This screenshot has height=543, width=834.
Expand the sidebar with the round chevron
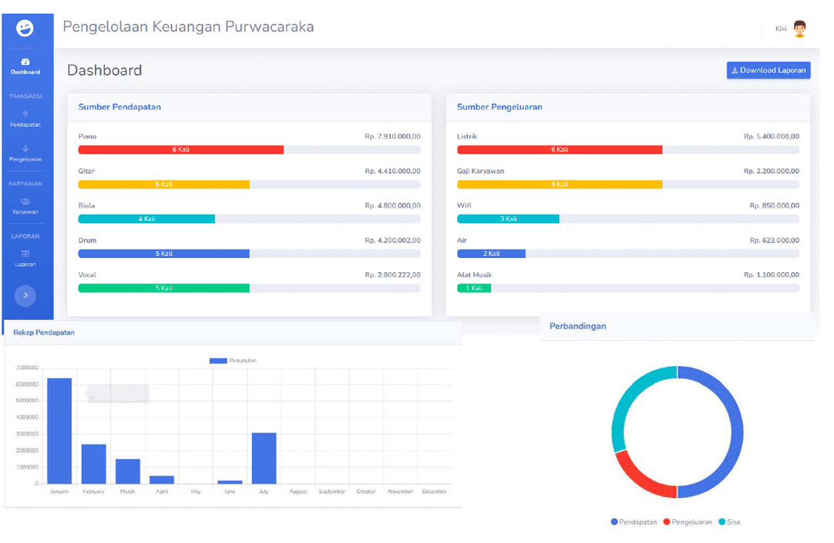(x=25, y=295)
